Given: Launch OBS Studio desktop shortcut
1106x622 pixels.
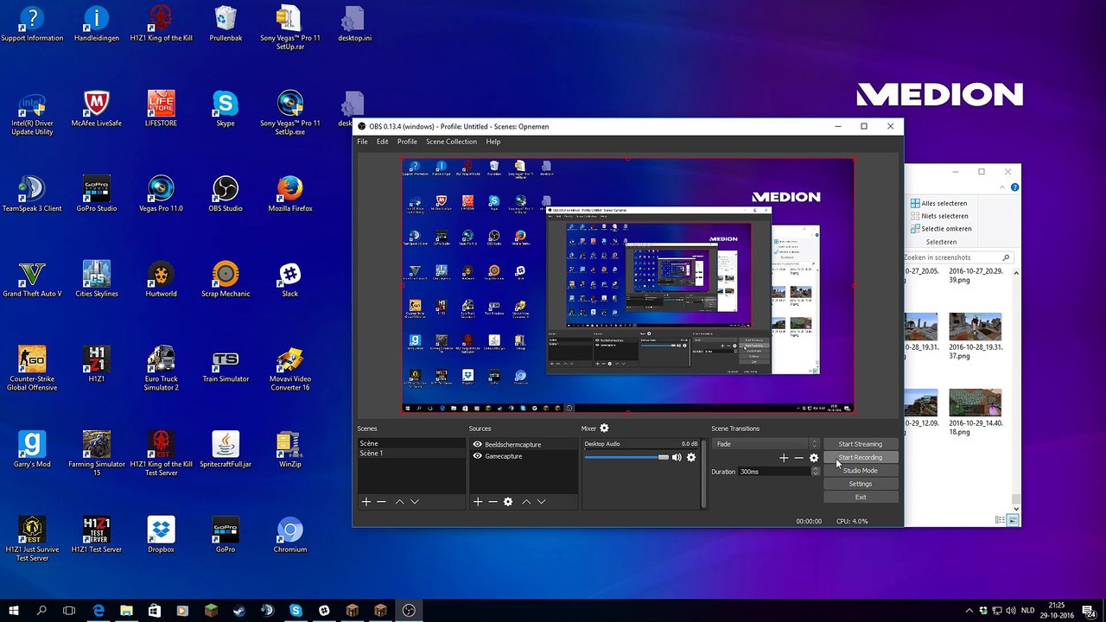Looking at the screenshot, I should 225,194.
